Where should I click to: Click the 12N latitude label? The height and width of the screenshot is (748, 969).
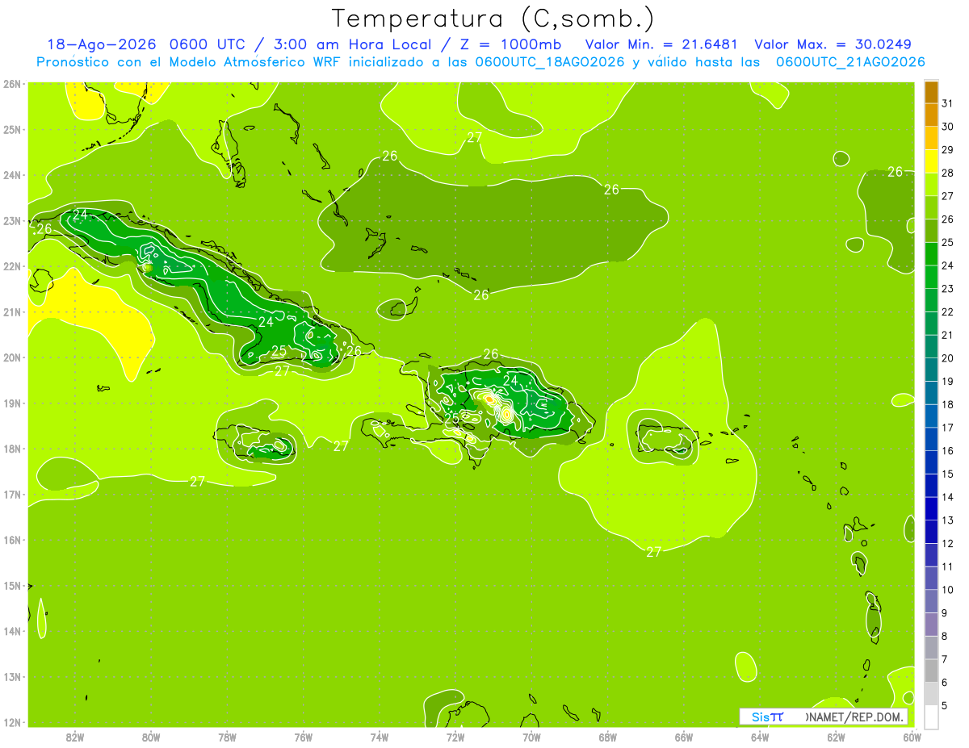(x=11, y=722)
